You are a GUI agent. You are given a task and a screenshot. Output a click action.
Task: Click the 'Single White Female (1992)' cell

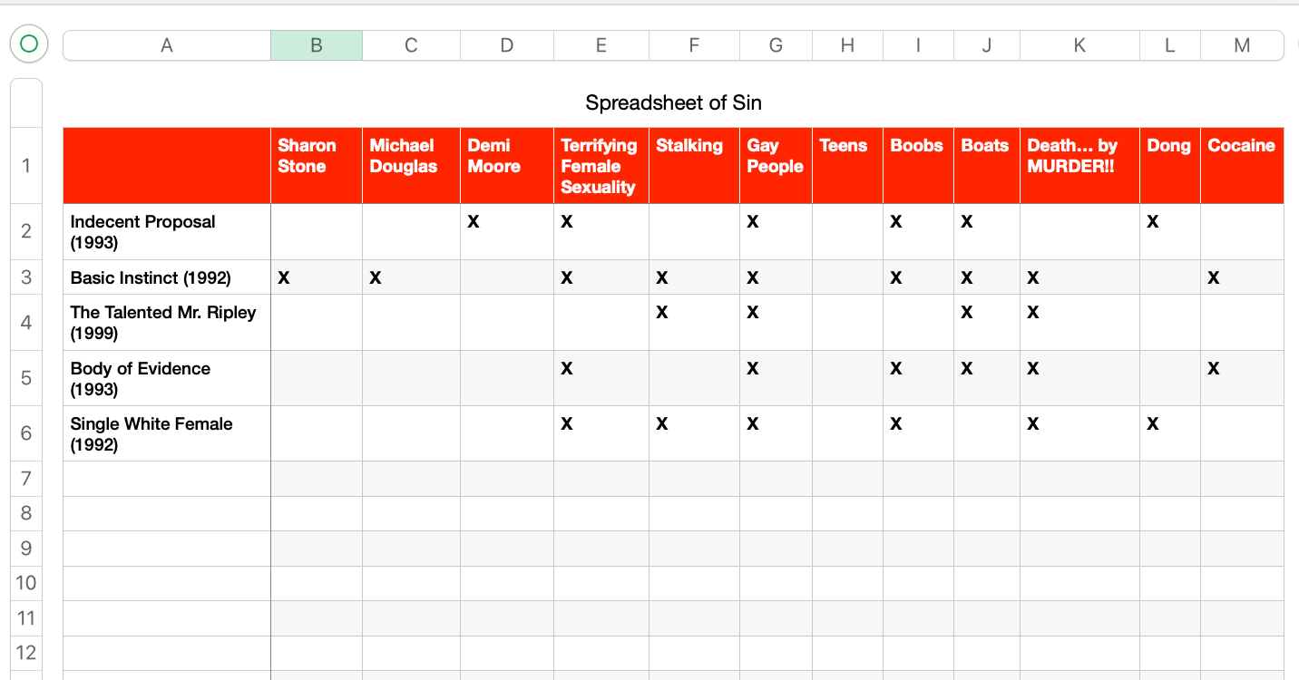click(167, 433)
